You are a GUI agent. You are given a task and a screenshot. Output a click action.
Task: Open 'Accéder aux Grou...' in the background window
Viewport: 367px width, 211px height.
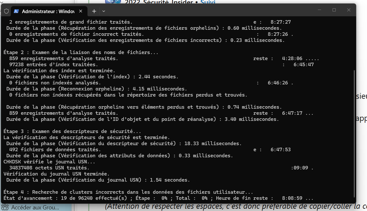click(x=35, y=207)
